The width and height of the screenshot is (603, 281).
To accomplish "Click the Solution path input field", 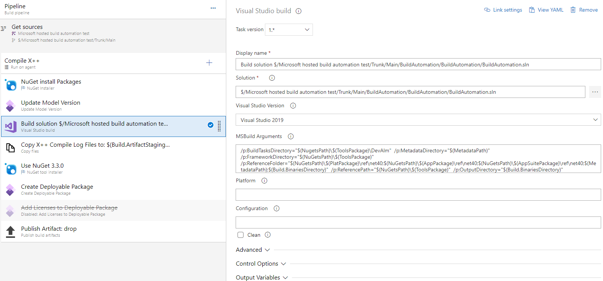I will pos(411,92).
